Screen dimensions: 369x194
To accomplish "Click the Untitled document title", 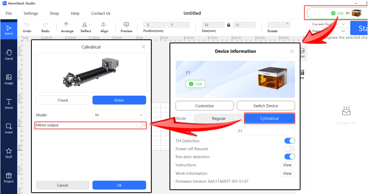I will (x=192, y=13).
